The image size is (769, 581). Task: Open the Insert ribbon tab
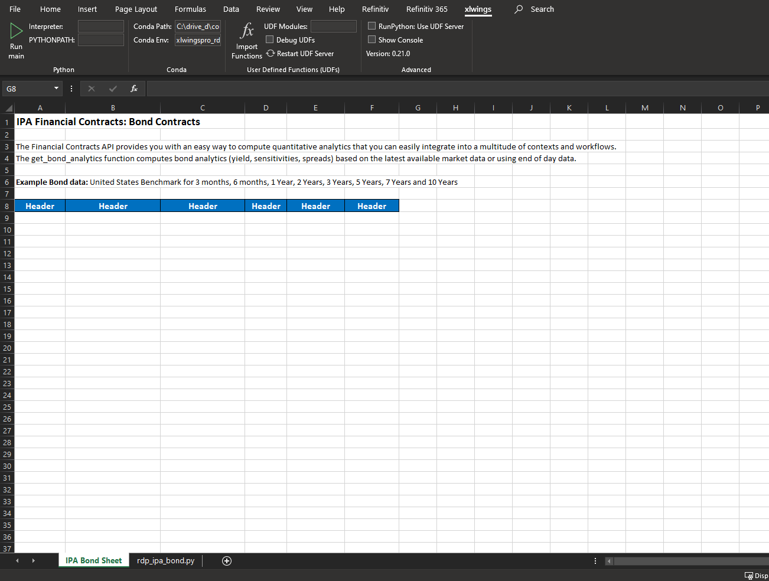[x=87, y=9]
